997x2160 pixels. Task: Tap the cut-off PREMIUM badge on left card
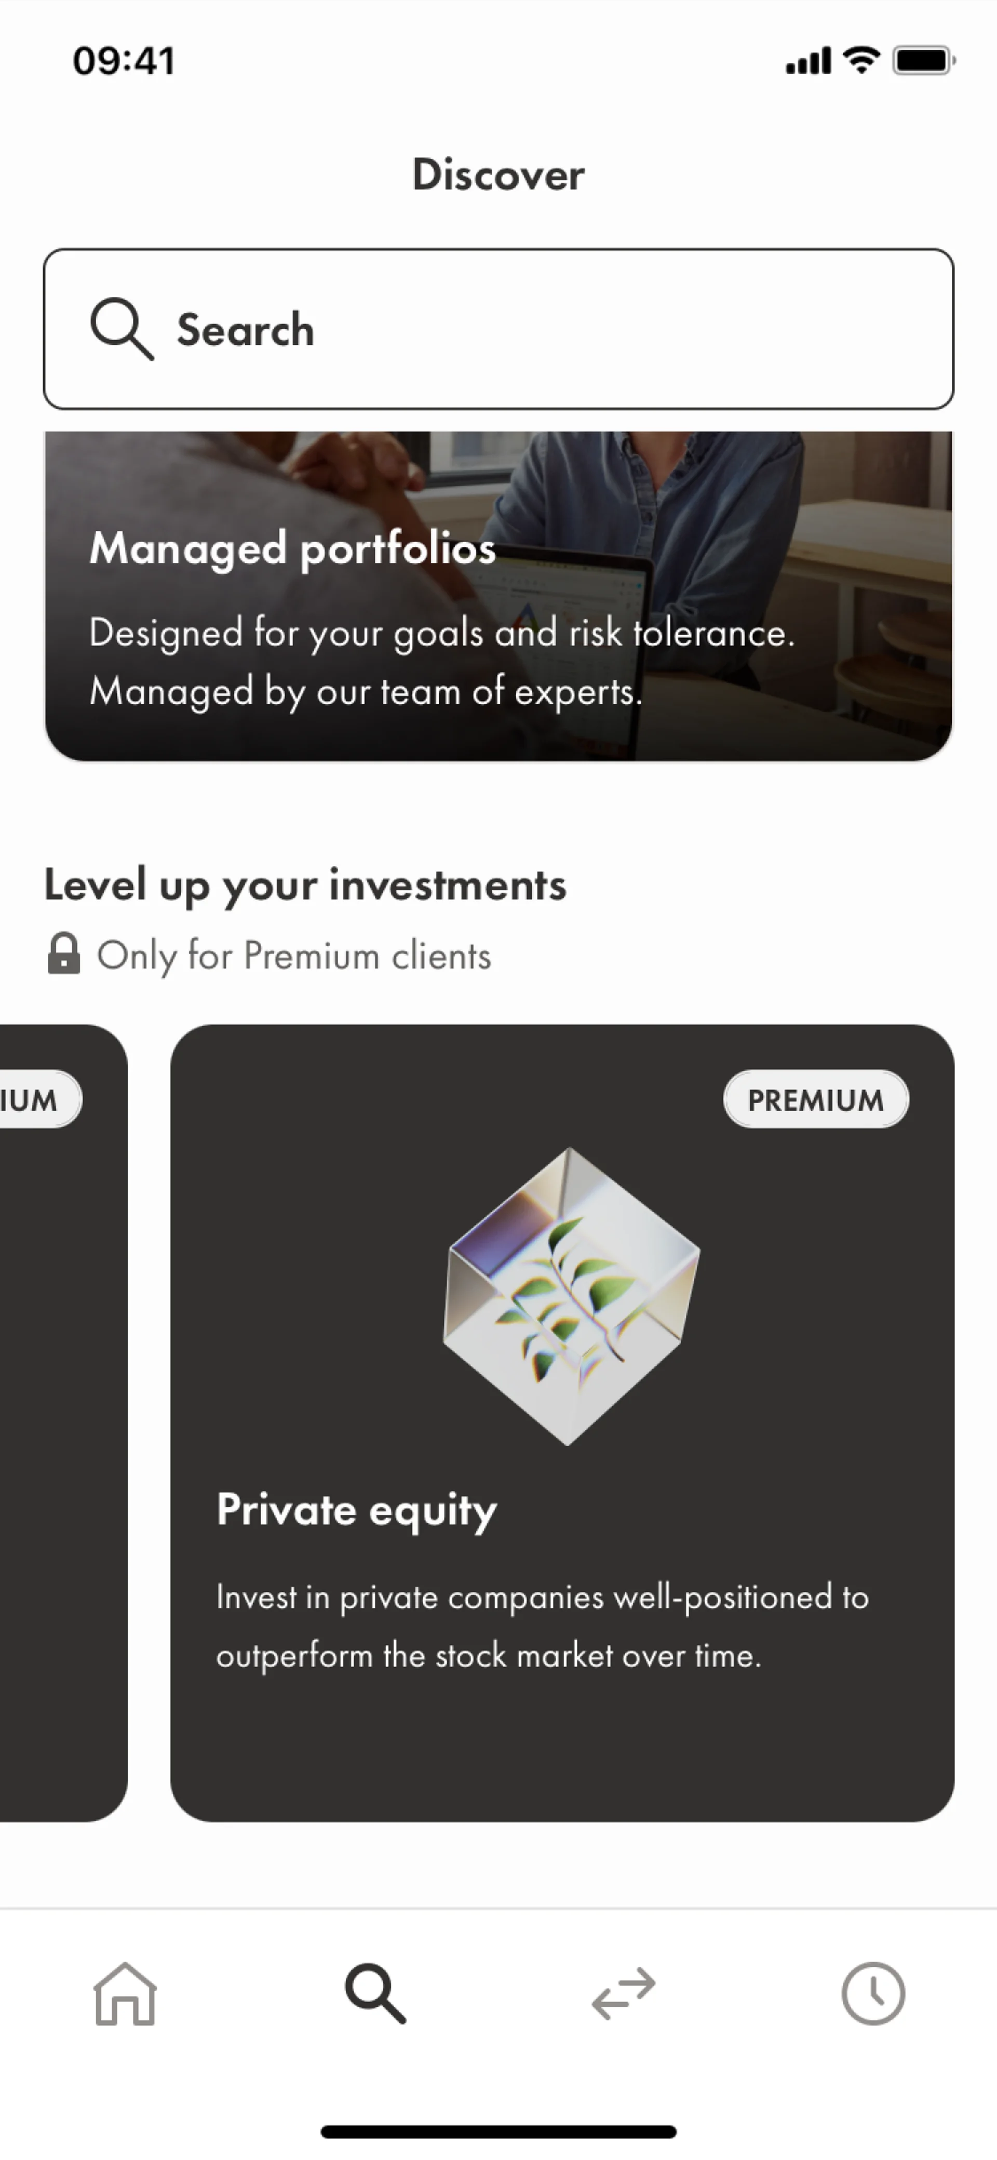[34, 1099]
